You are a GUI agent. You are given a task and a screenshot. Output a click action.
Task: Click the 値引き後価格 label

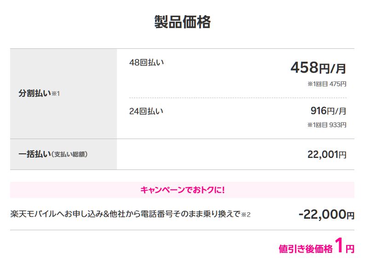pos(305,249)
